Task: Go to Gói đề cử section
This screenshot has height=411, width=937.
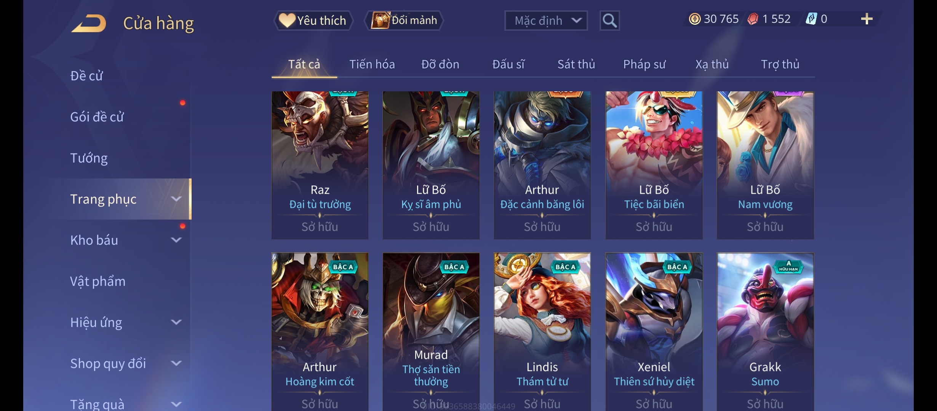Action: (x=97, y=117)
